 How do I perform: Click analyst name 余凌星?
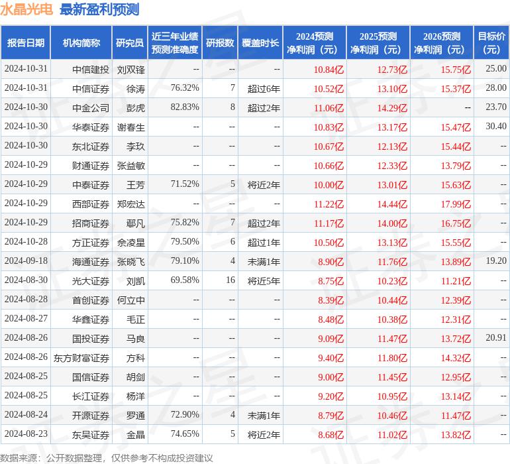[x=131, y=242]
